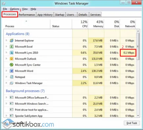Select the Processes tab
Viewport: 143px width, 130px height.
pyautogui.click(x=10, y=14)
